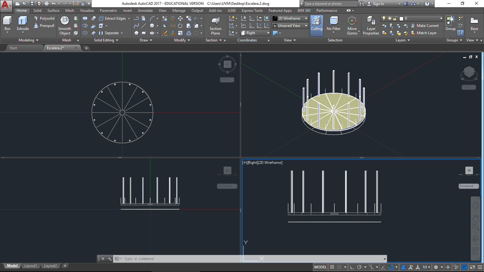Expand the Unsaved View dropdown
This screenshot has width=484, height=272.
290,26
